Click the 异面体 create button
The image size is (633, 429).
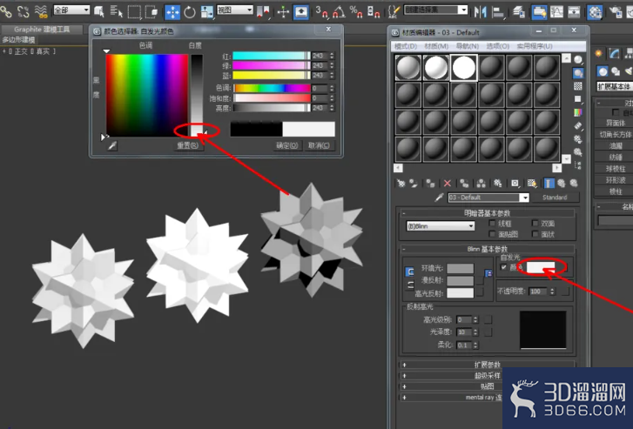616,123
